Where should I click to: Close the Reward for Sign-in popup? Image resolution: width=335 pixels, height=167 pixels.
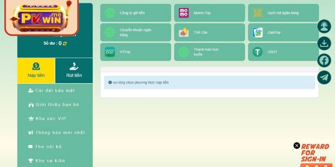pyautogui.click(x=297, y=146)
